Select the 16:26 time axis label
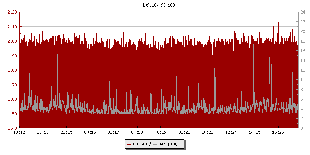 pos(278,133)
